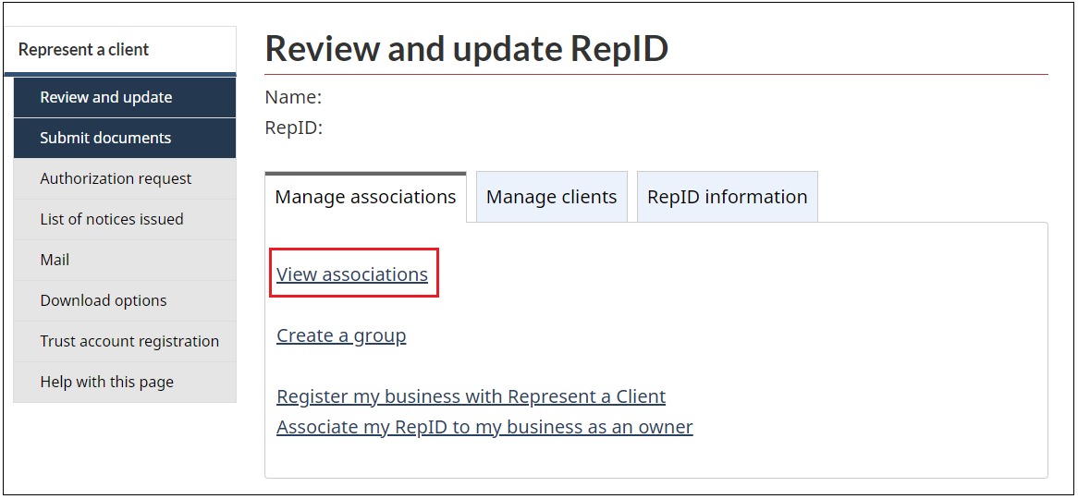The width and height of the screenshot is (1078, 499).
Task: Select Associate my RepID to my business link
Action: [x=484, y=427]
